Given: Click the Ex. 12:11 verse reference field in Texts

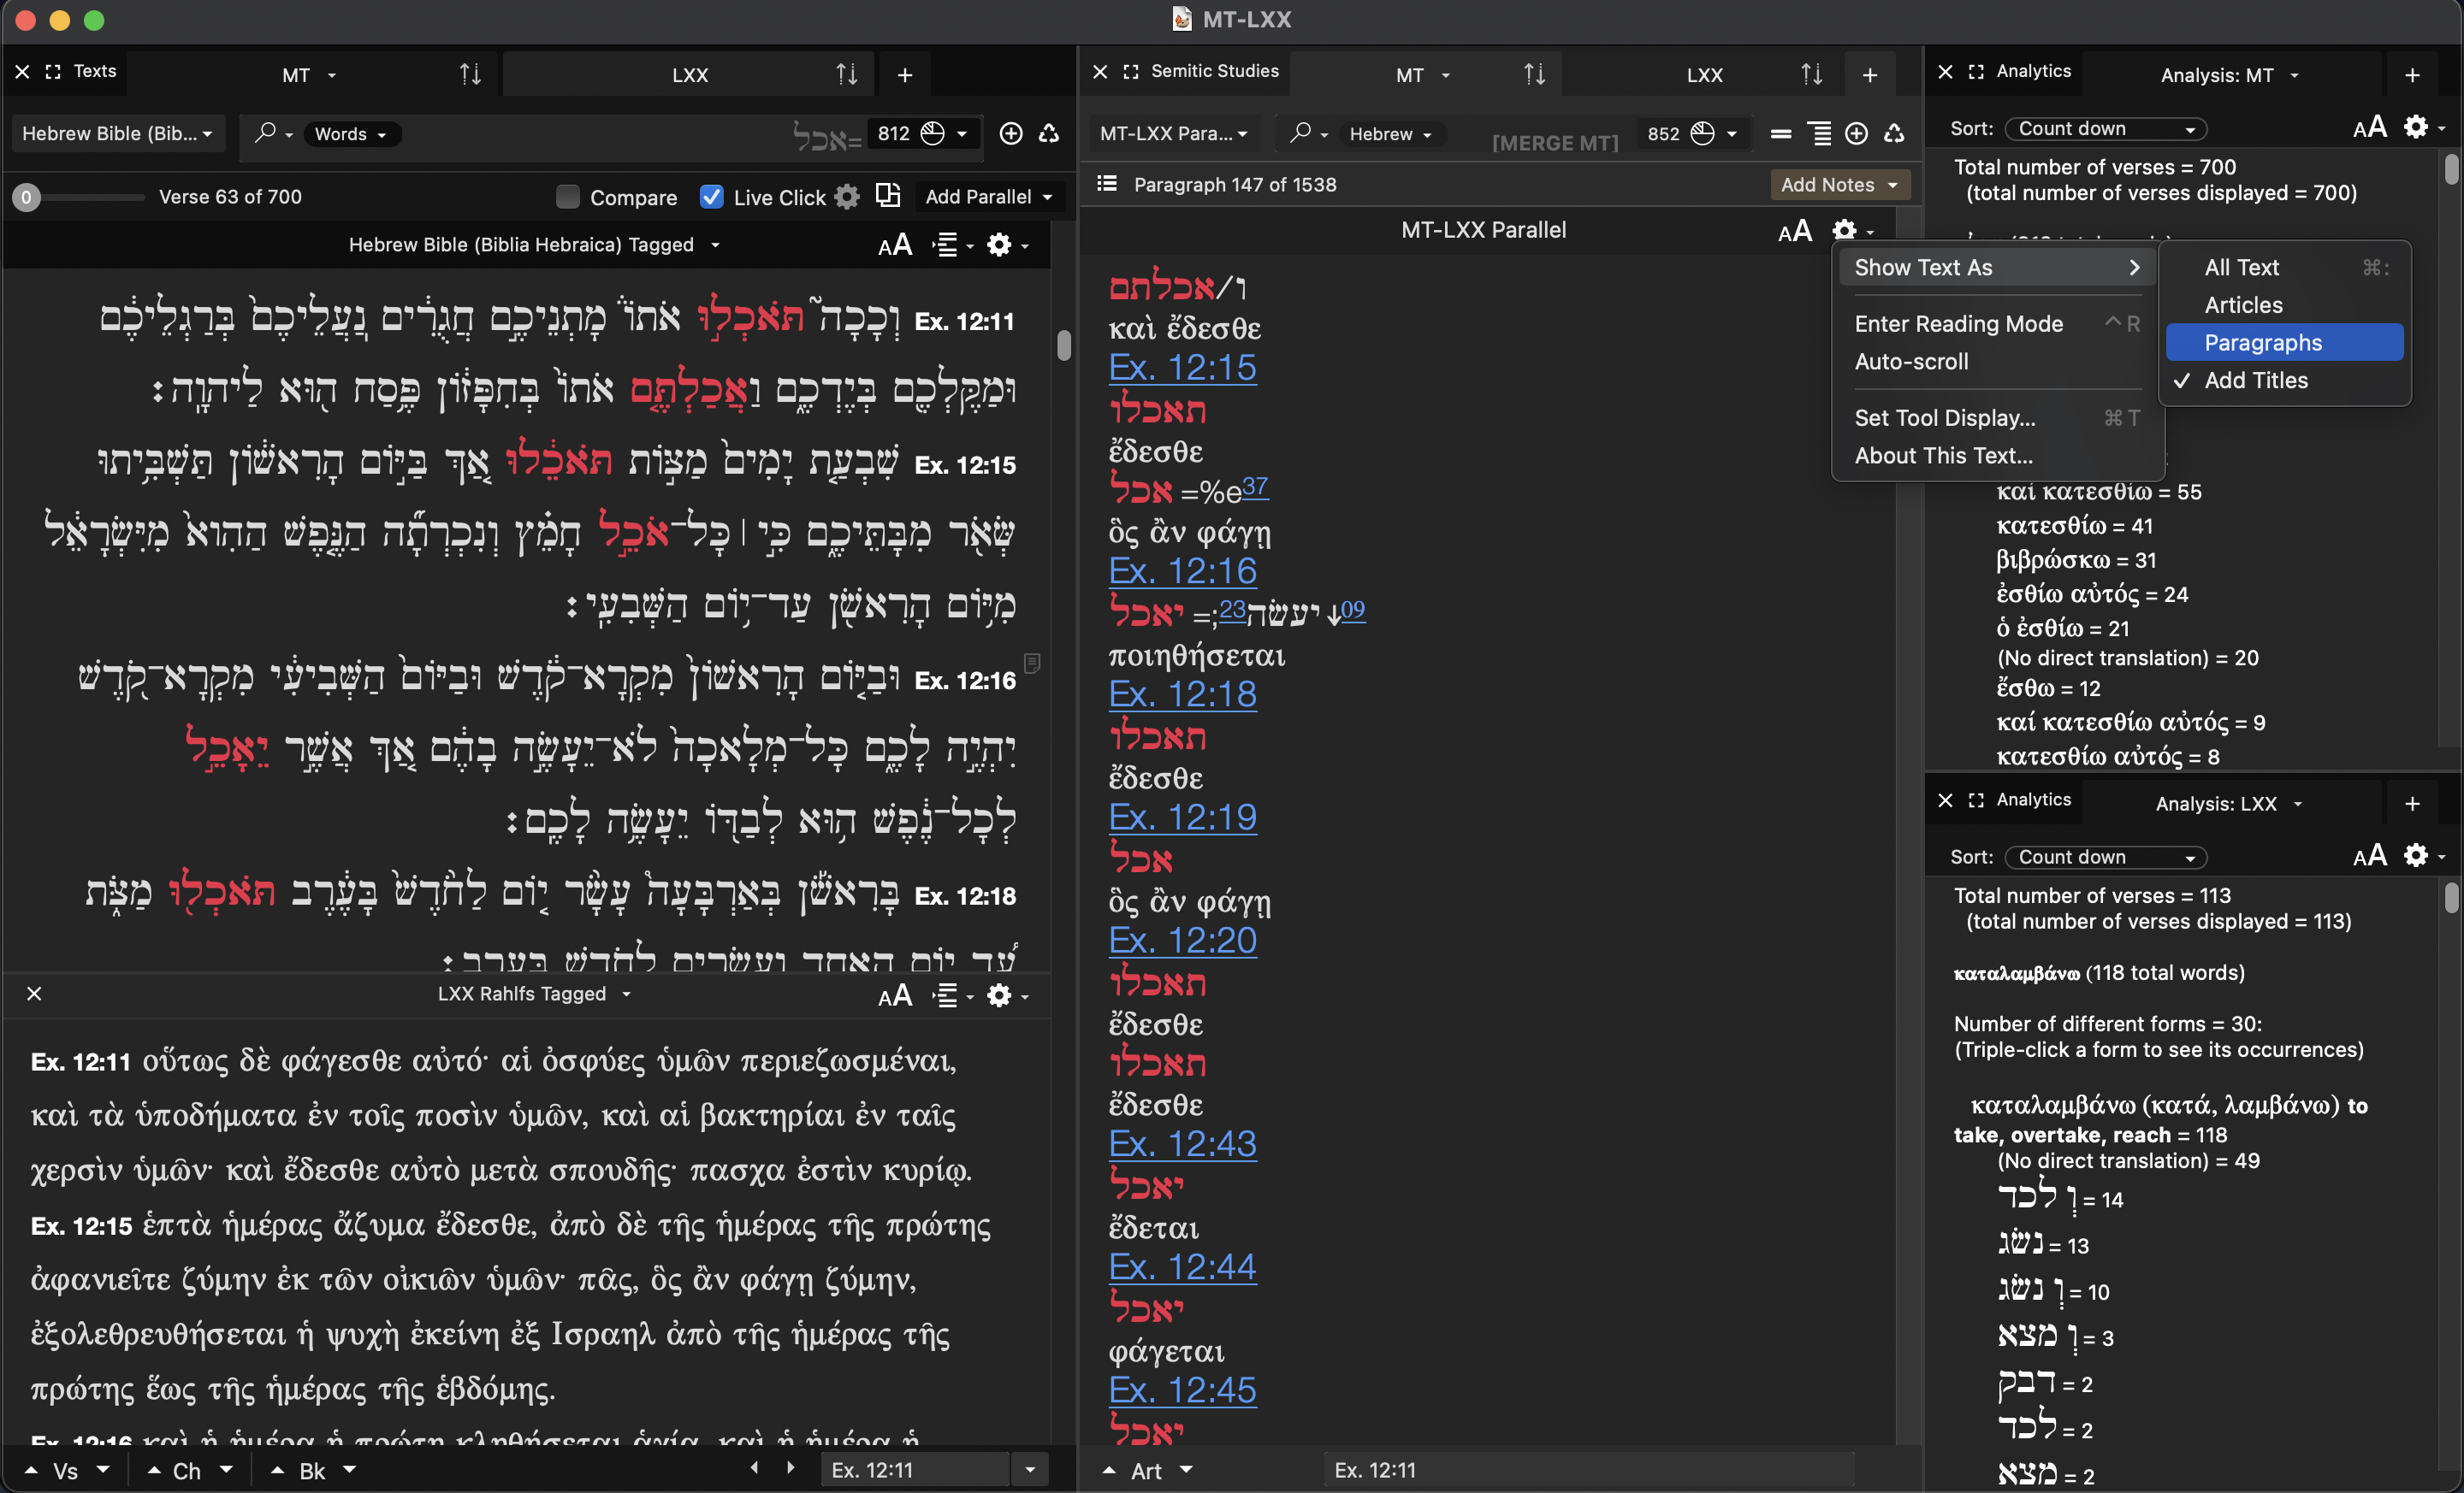Looking at the screenshot, I should coord(915,1470).
